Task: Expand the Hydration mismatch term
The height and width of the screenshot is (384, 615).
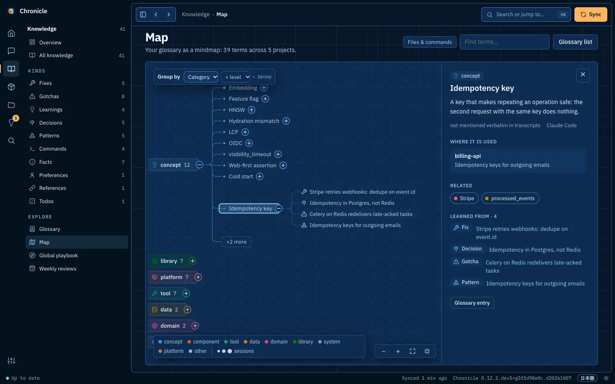Action: (286, 121)
